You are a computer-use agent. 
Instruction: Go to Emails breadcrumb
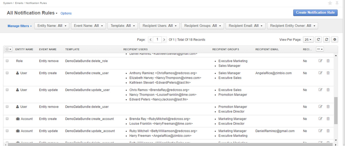[18, 3]
